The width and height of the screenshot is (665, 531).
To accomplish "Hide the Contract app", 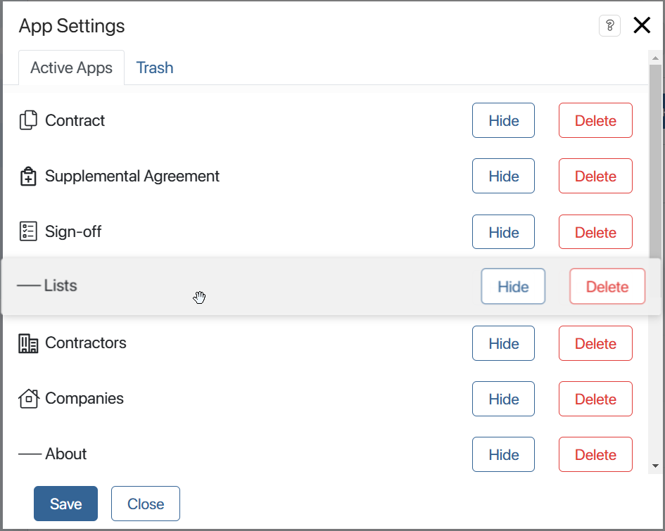I will [503, 121].
